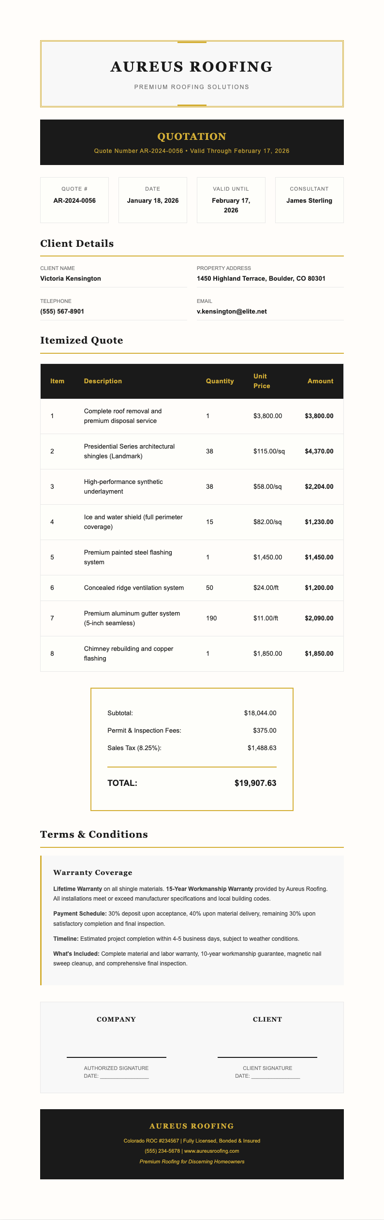Click the Description column header
Viewport: 384px width, 1220px height.
[103, 381]
